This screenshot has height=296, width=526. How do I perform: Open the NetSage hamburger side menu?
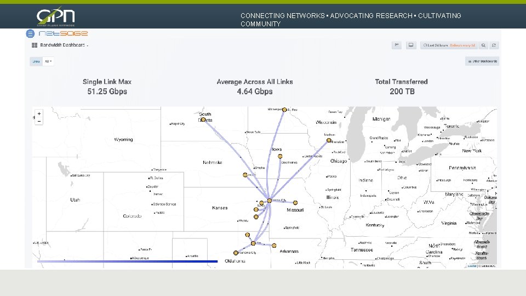click(x=30, y=33)
